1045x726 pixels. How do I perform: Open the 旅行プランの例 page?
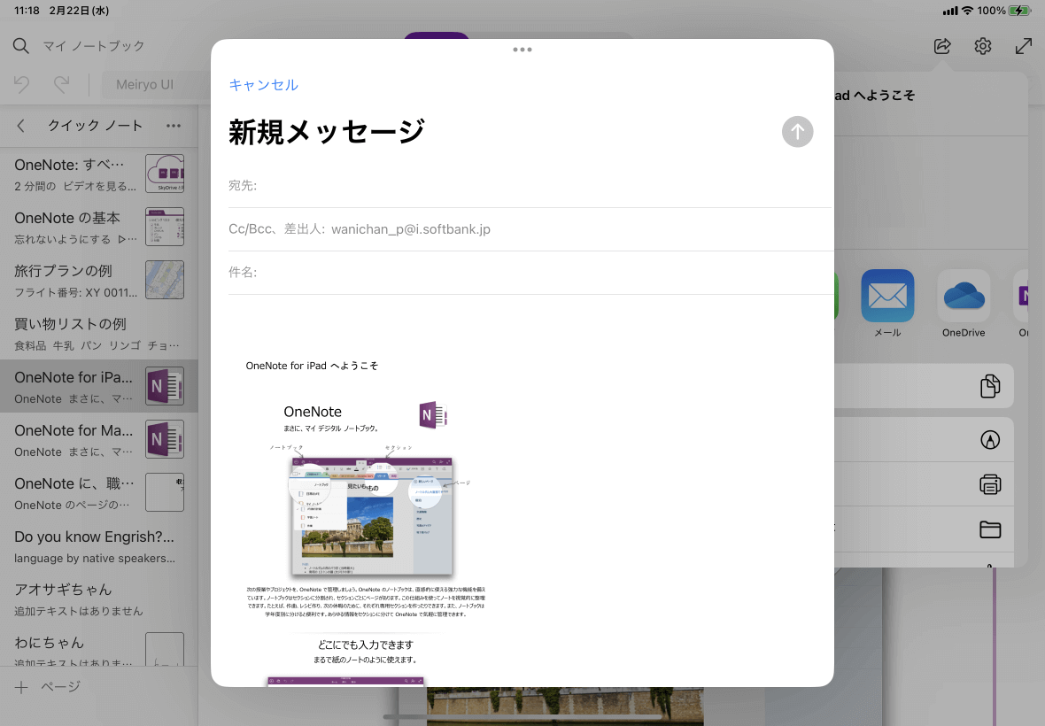click(x=98, y=281)
